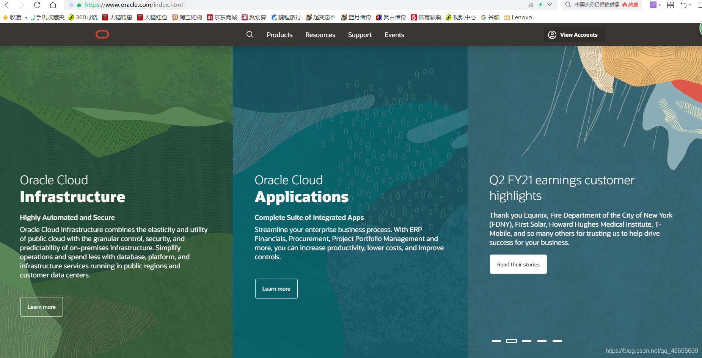Open the 聚划算 bookmark
The image size is (702, 358).
point(254,17)
